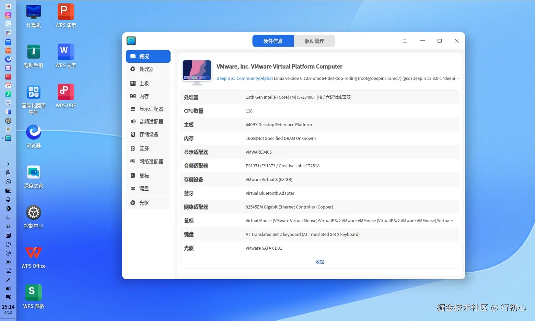Open the 深度之家 desktop icon
This screenshot has width=535, height=321.
[x=34, y=177]
